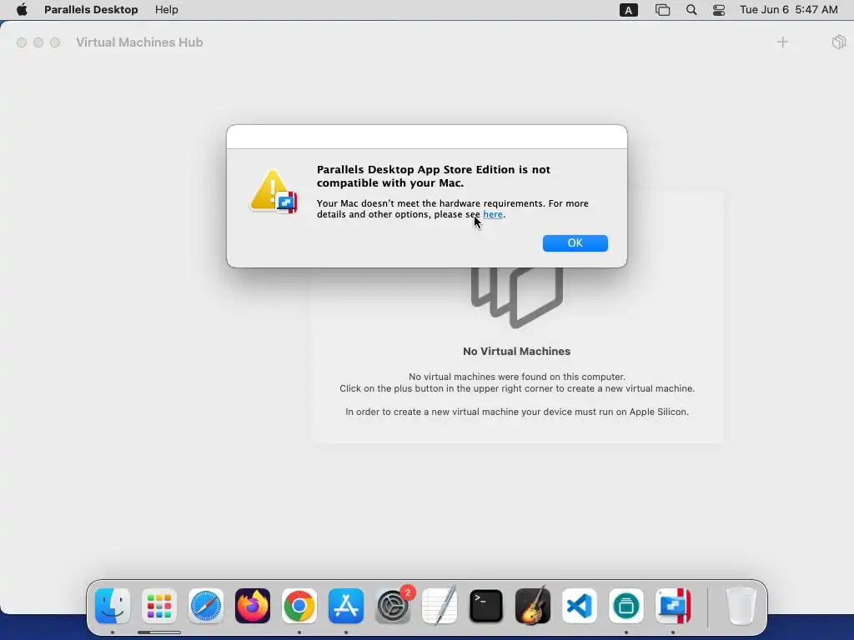The height and width of the screenshot is (640, 854).
Task: Launch Visual Studio Code from the Dock
Action: [x=580, y=606]
